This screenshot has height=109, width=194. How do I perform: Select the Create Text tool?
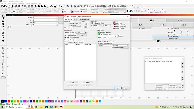tap(3, 38)
